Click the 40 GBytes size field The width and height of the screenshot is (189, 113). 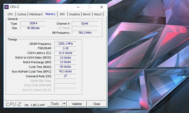pyautogui.click(x=33, y=28)
